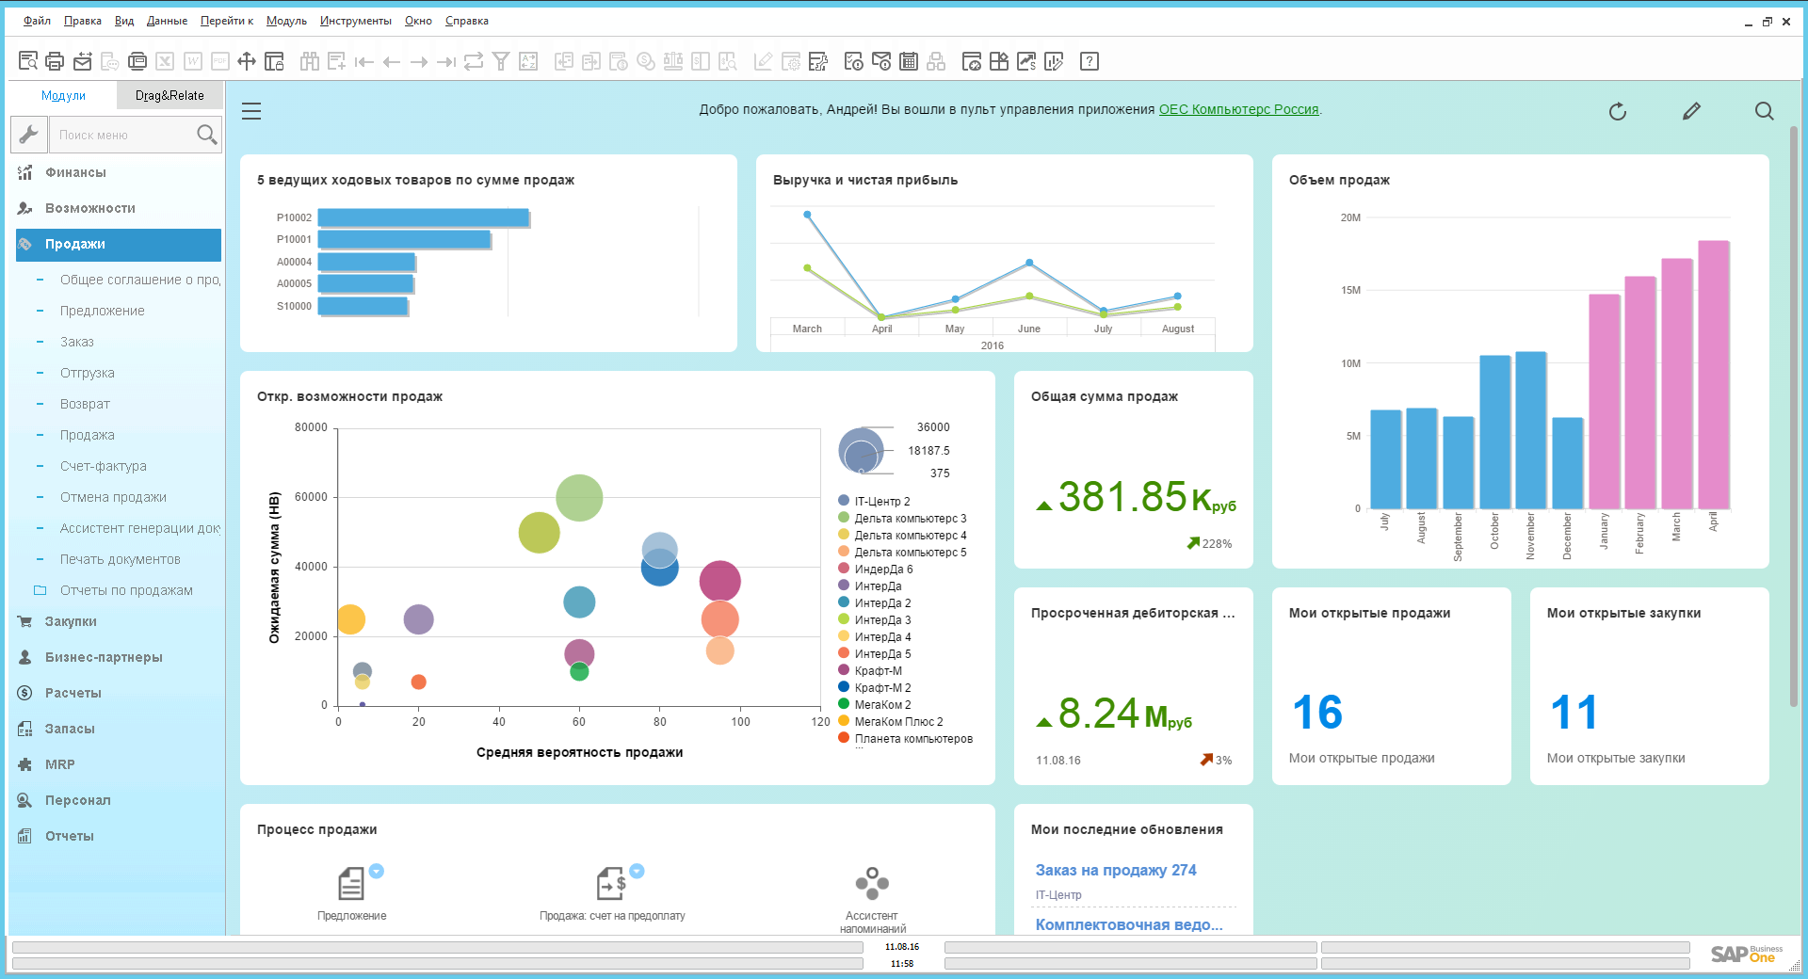Click magnifier icon in menu search field
This screenshot has height=979, width=1808.
click(206, 135)
